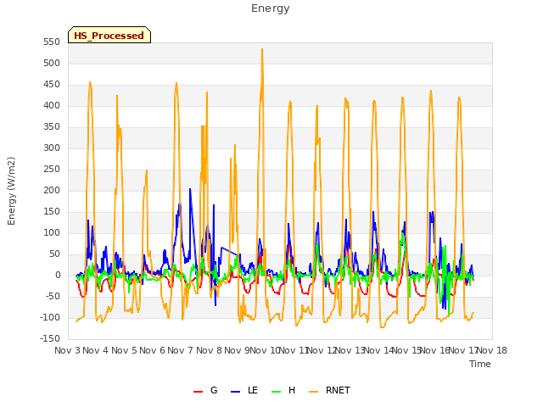The image size is (543, 407).
Task: Click the Time x-axis label
Action: pos(480,364)
